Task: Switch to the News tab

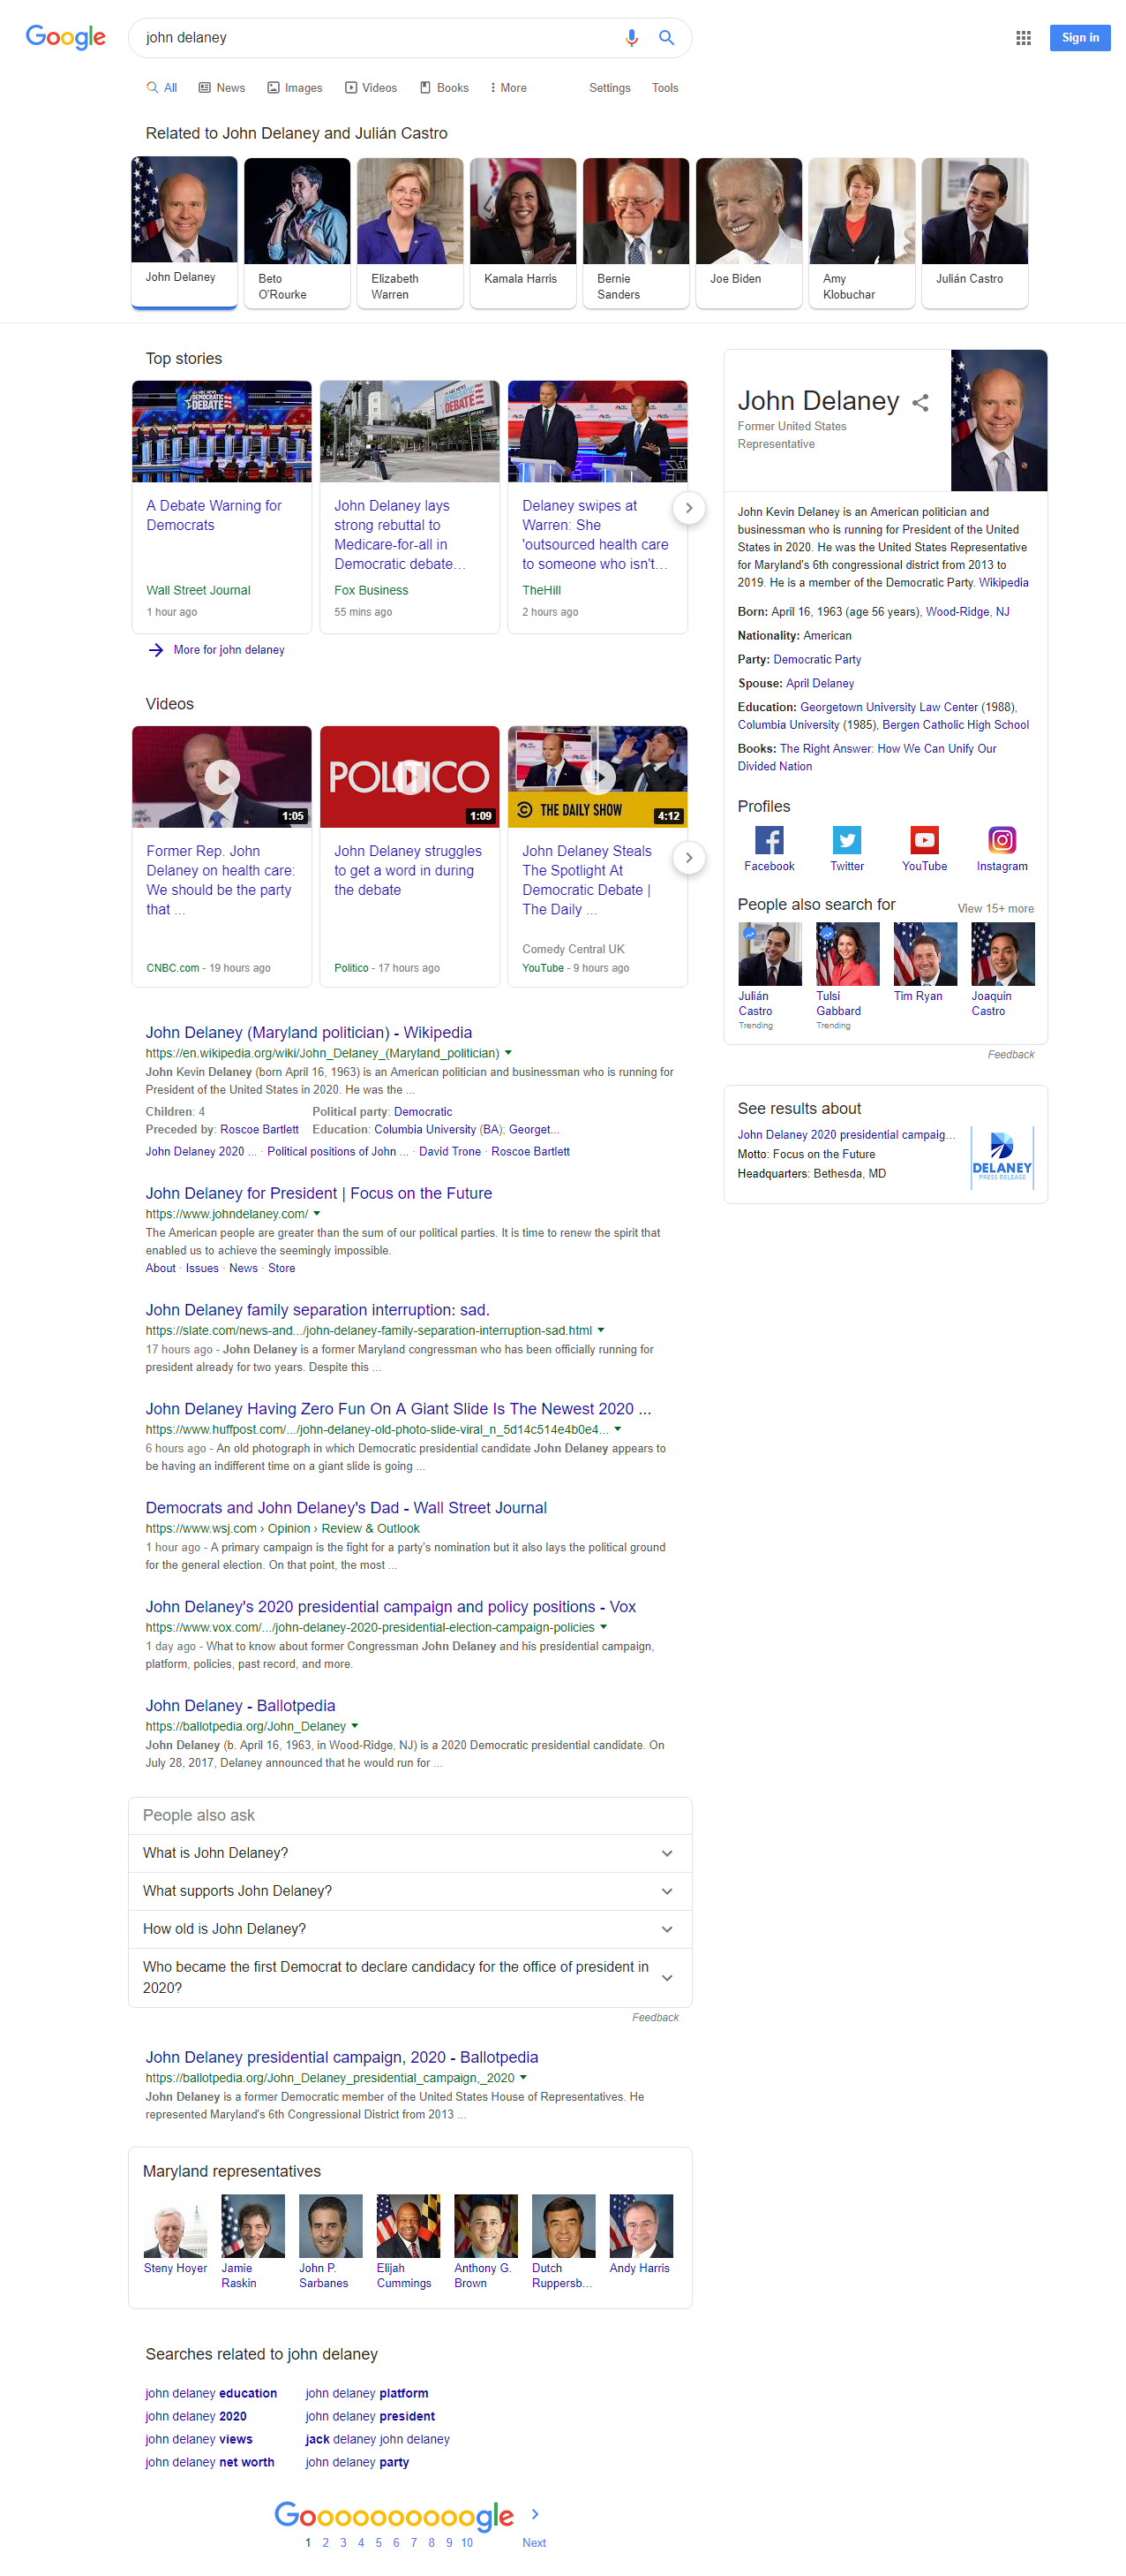Action: click(221, 88)
